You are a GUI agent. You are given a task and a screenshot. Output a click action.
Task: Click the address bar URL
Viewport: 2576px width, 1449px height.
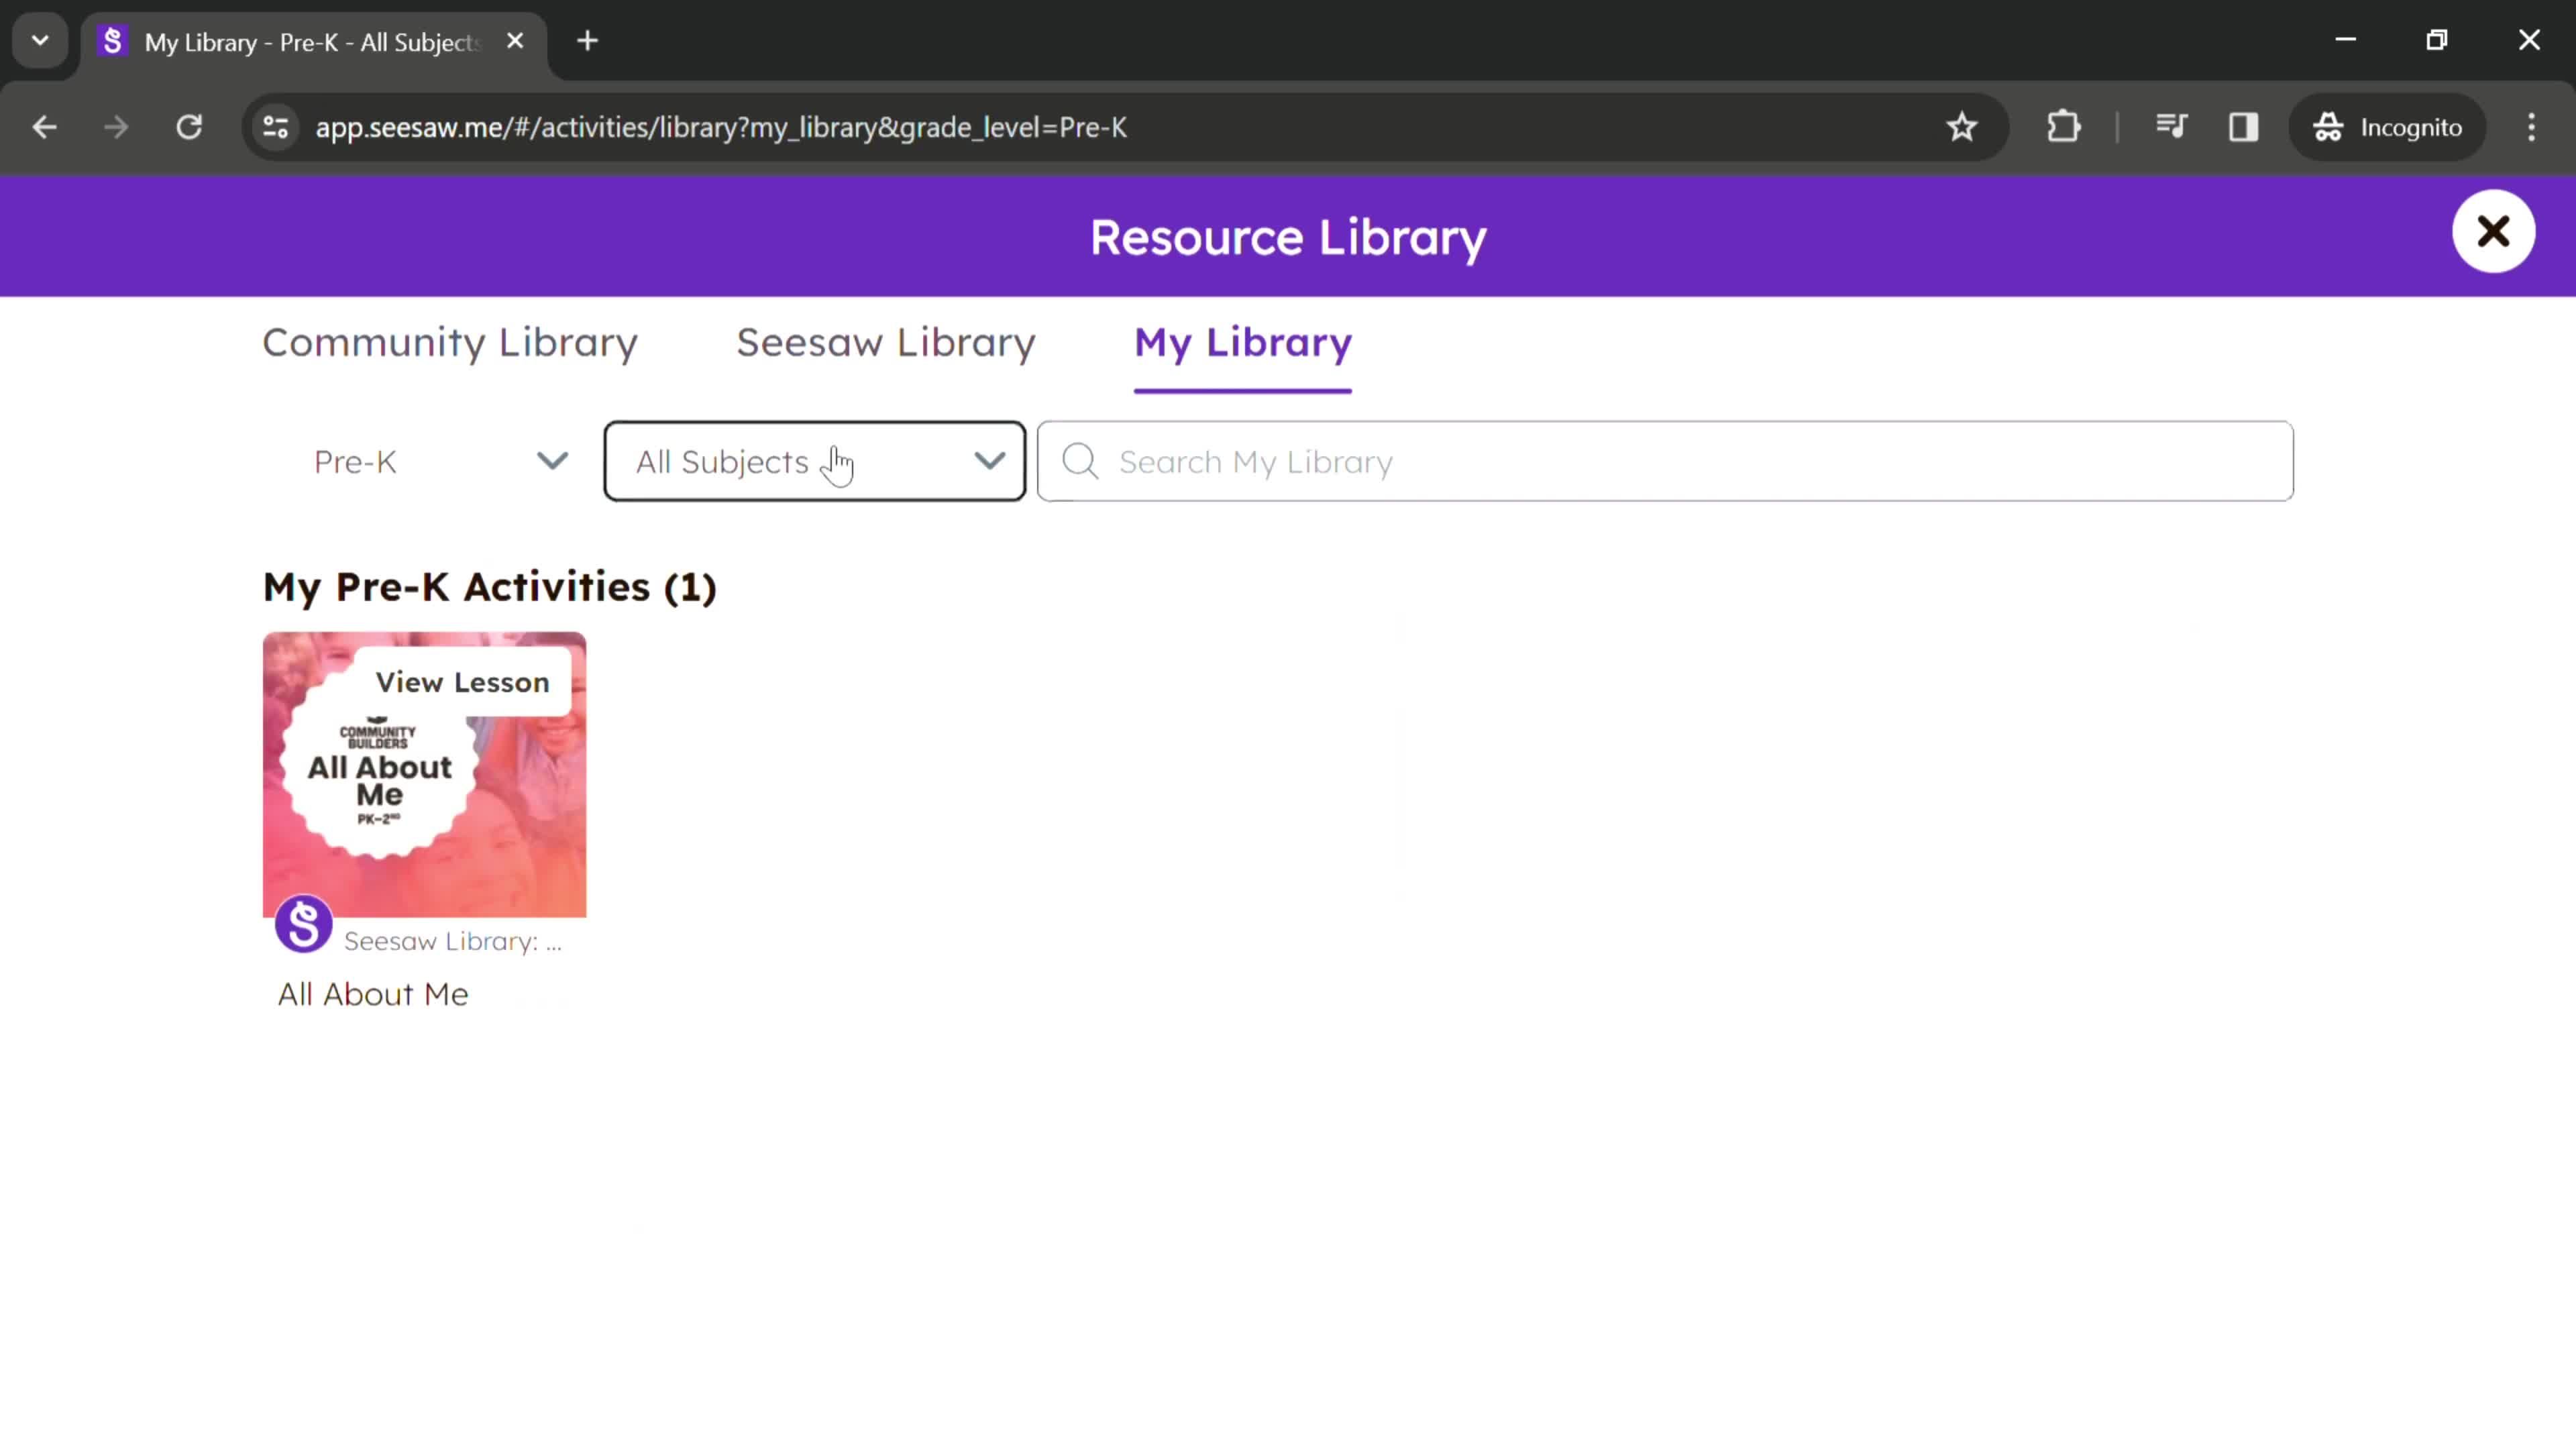[721, 127]
